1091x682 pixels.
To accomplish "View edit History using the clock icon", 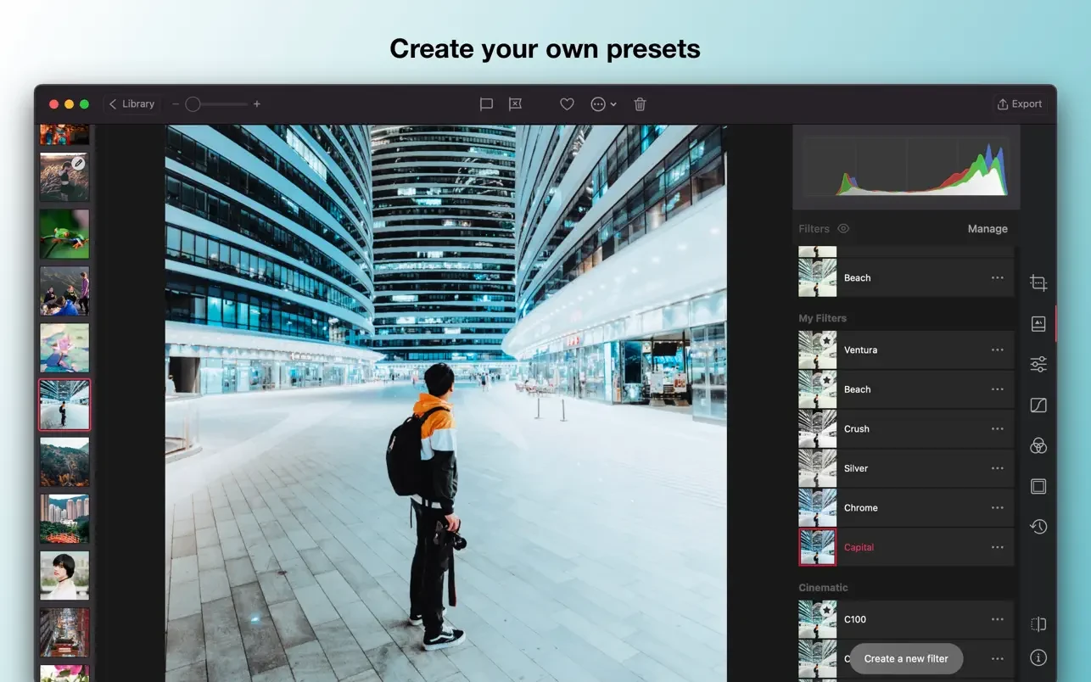I will point(1038,526).
